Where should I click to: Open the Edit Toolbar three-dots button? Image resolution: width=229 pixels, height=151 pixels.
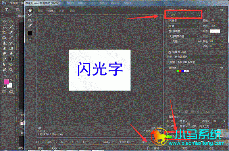(x=4, y=75)
